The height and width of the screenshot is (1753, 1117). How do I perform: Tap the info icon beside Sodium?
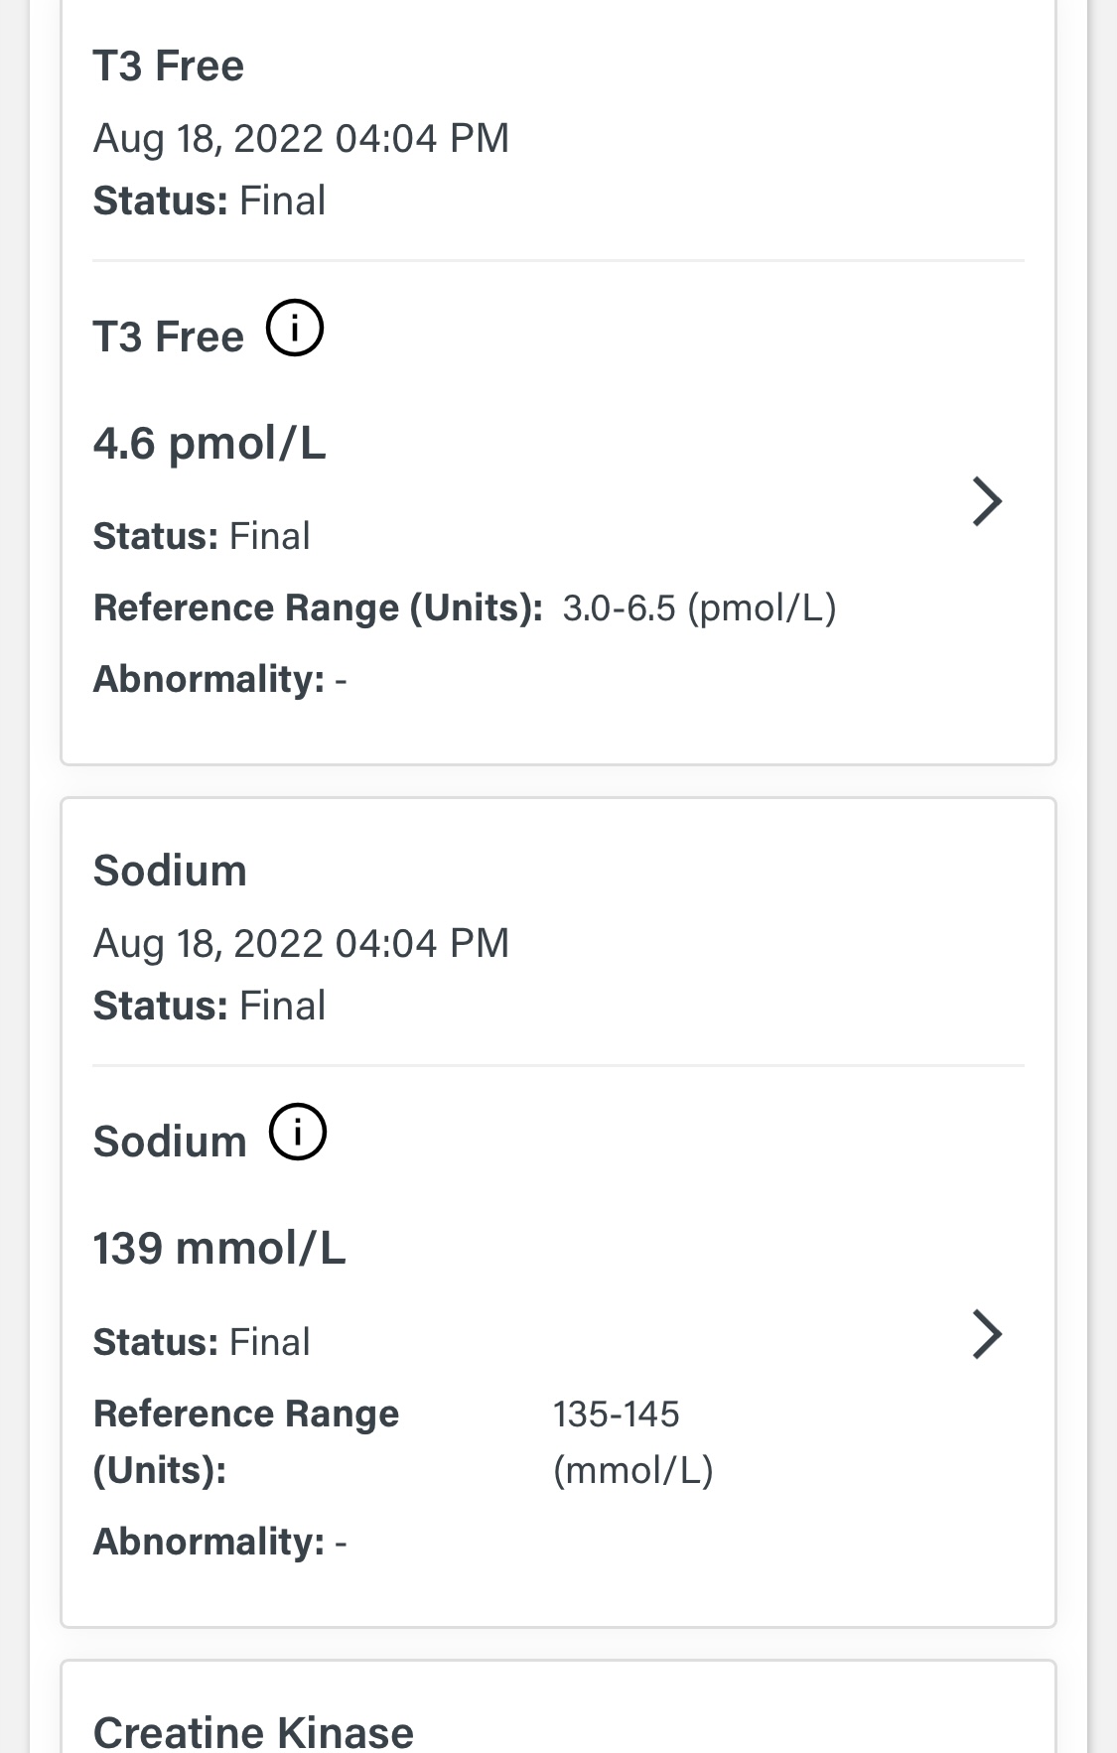(x=298, y=1133)
